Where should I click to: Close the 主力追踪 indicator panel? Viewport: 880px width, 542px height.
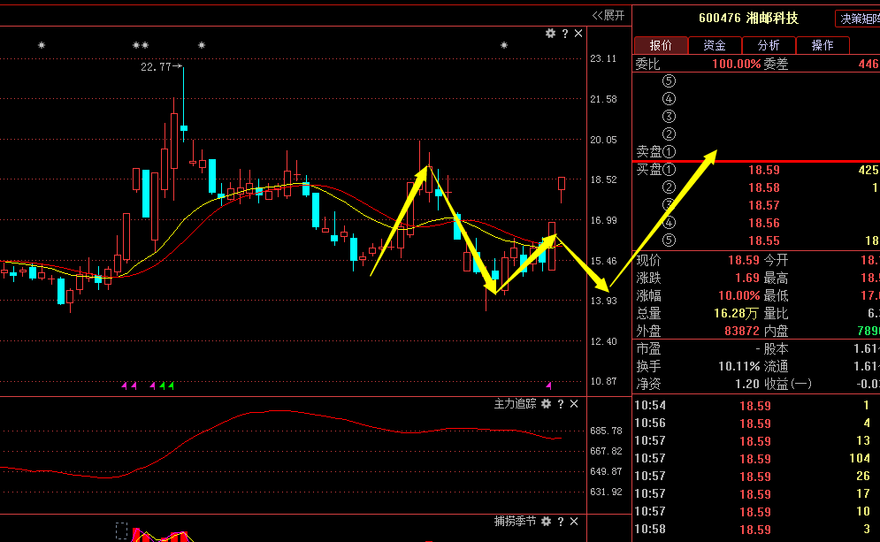click(574, 404)
